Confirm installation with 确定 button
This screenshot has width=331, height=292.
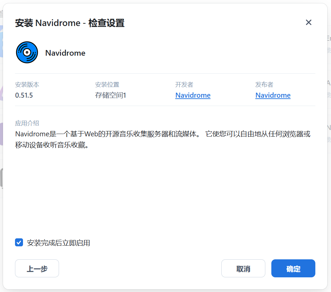coord(293,268)
